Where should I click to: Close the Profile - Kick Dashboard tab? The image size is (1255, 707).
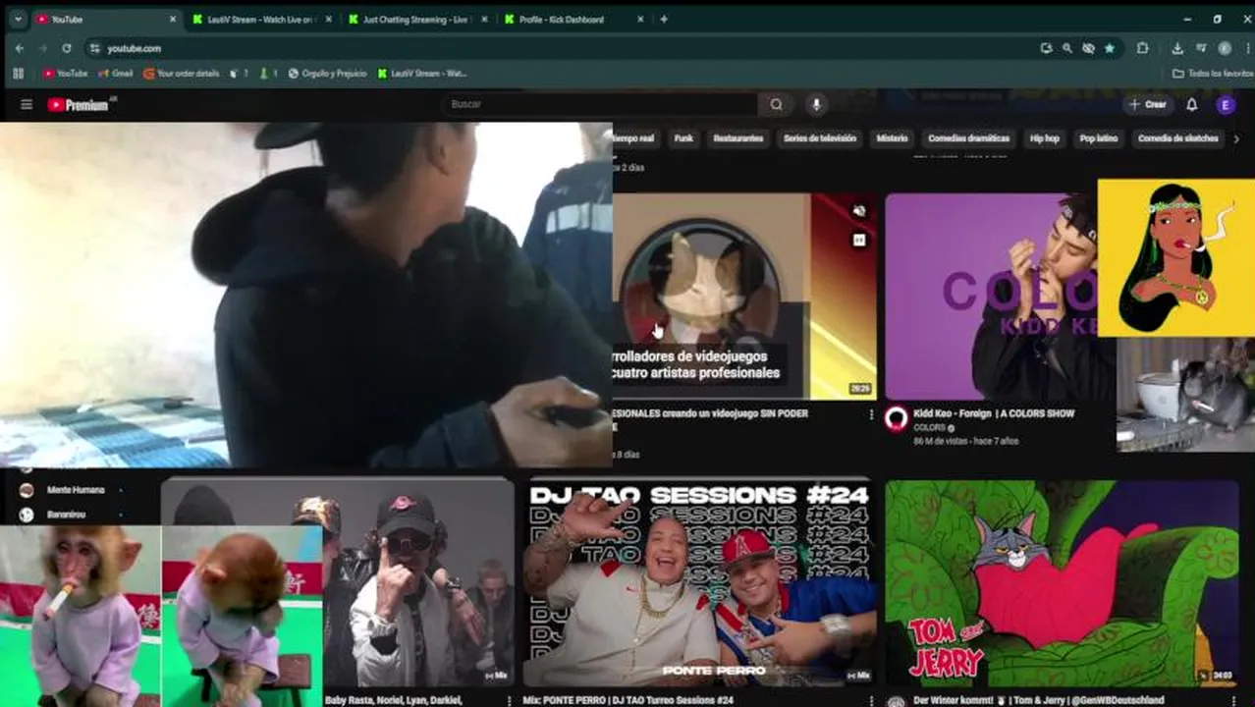tap(640, 19)
